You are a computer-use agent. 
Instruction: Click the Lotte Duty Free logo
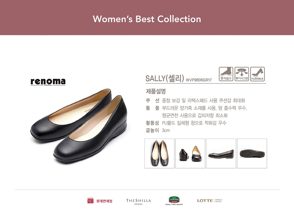[x=100, y=201]
